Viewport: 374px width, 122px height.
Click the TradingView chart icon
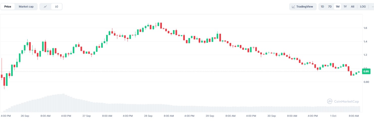tap(293, 7)
